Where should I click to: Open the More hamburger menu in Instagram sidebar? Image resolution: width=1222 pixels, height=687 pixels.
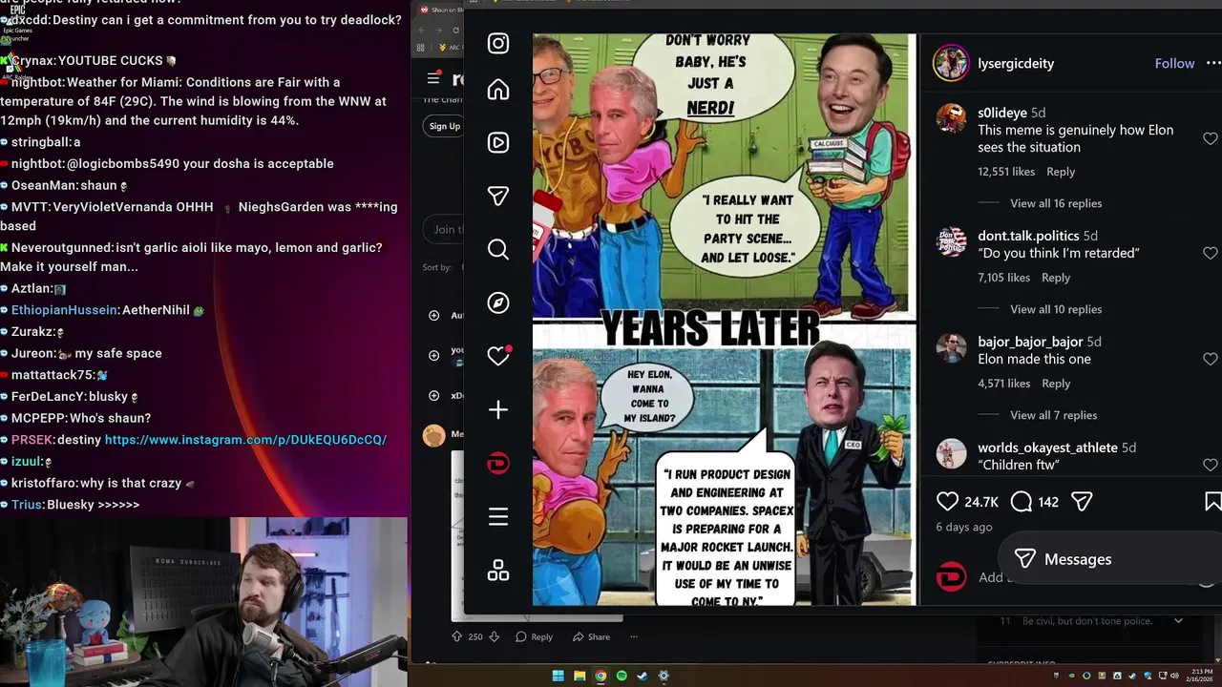pyautogui.click(x=497, y=517)
